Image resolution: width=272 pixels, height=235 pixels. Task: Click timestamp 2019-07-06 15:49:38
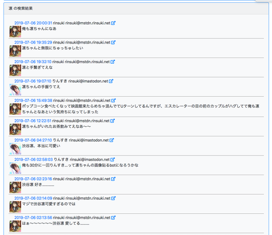click(x=33, y=101)
